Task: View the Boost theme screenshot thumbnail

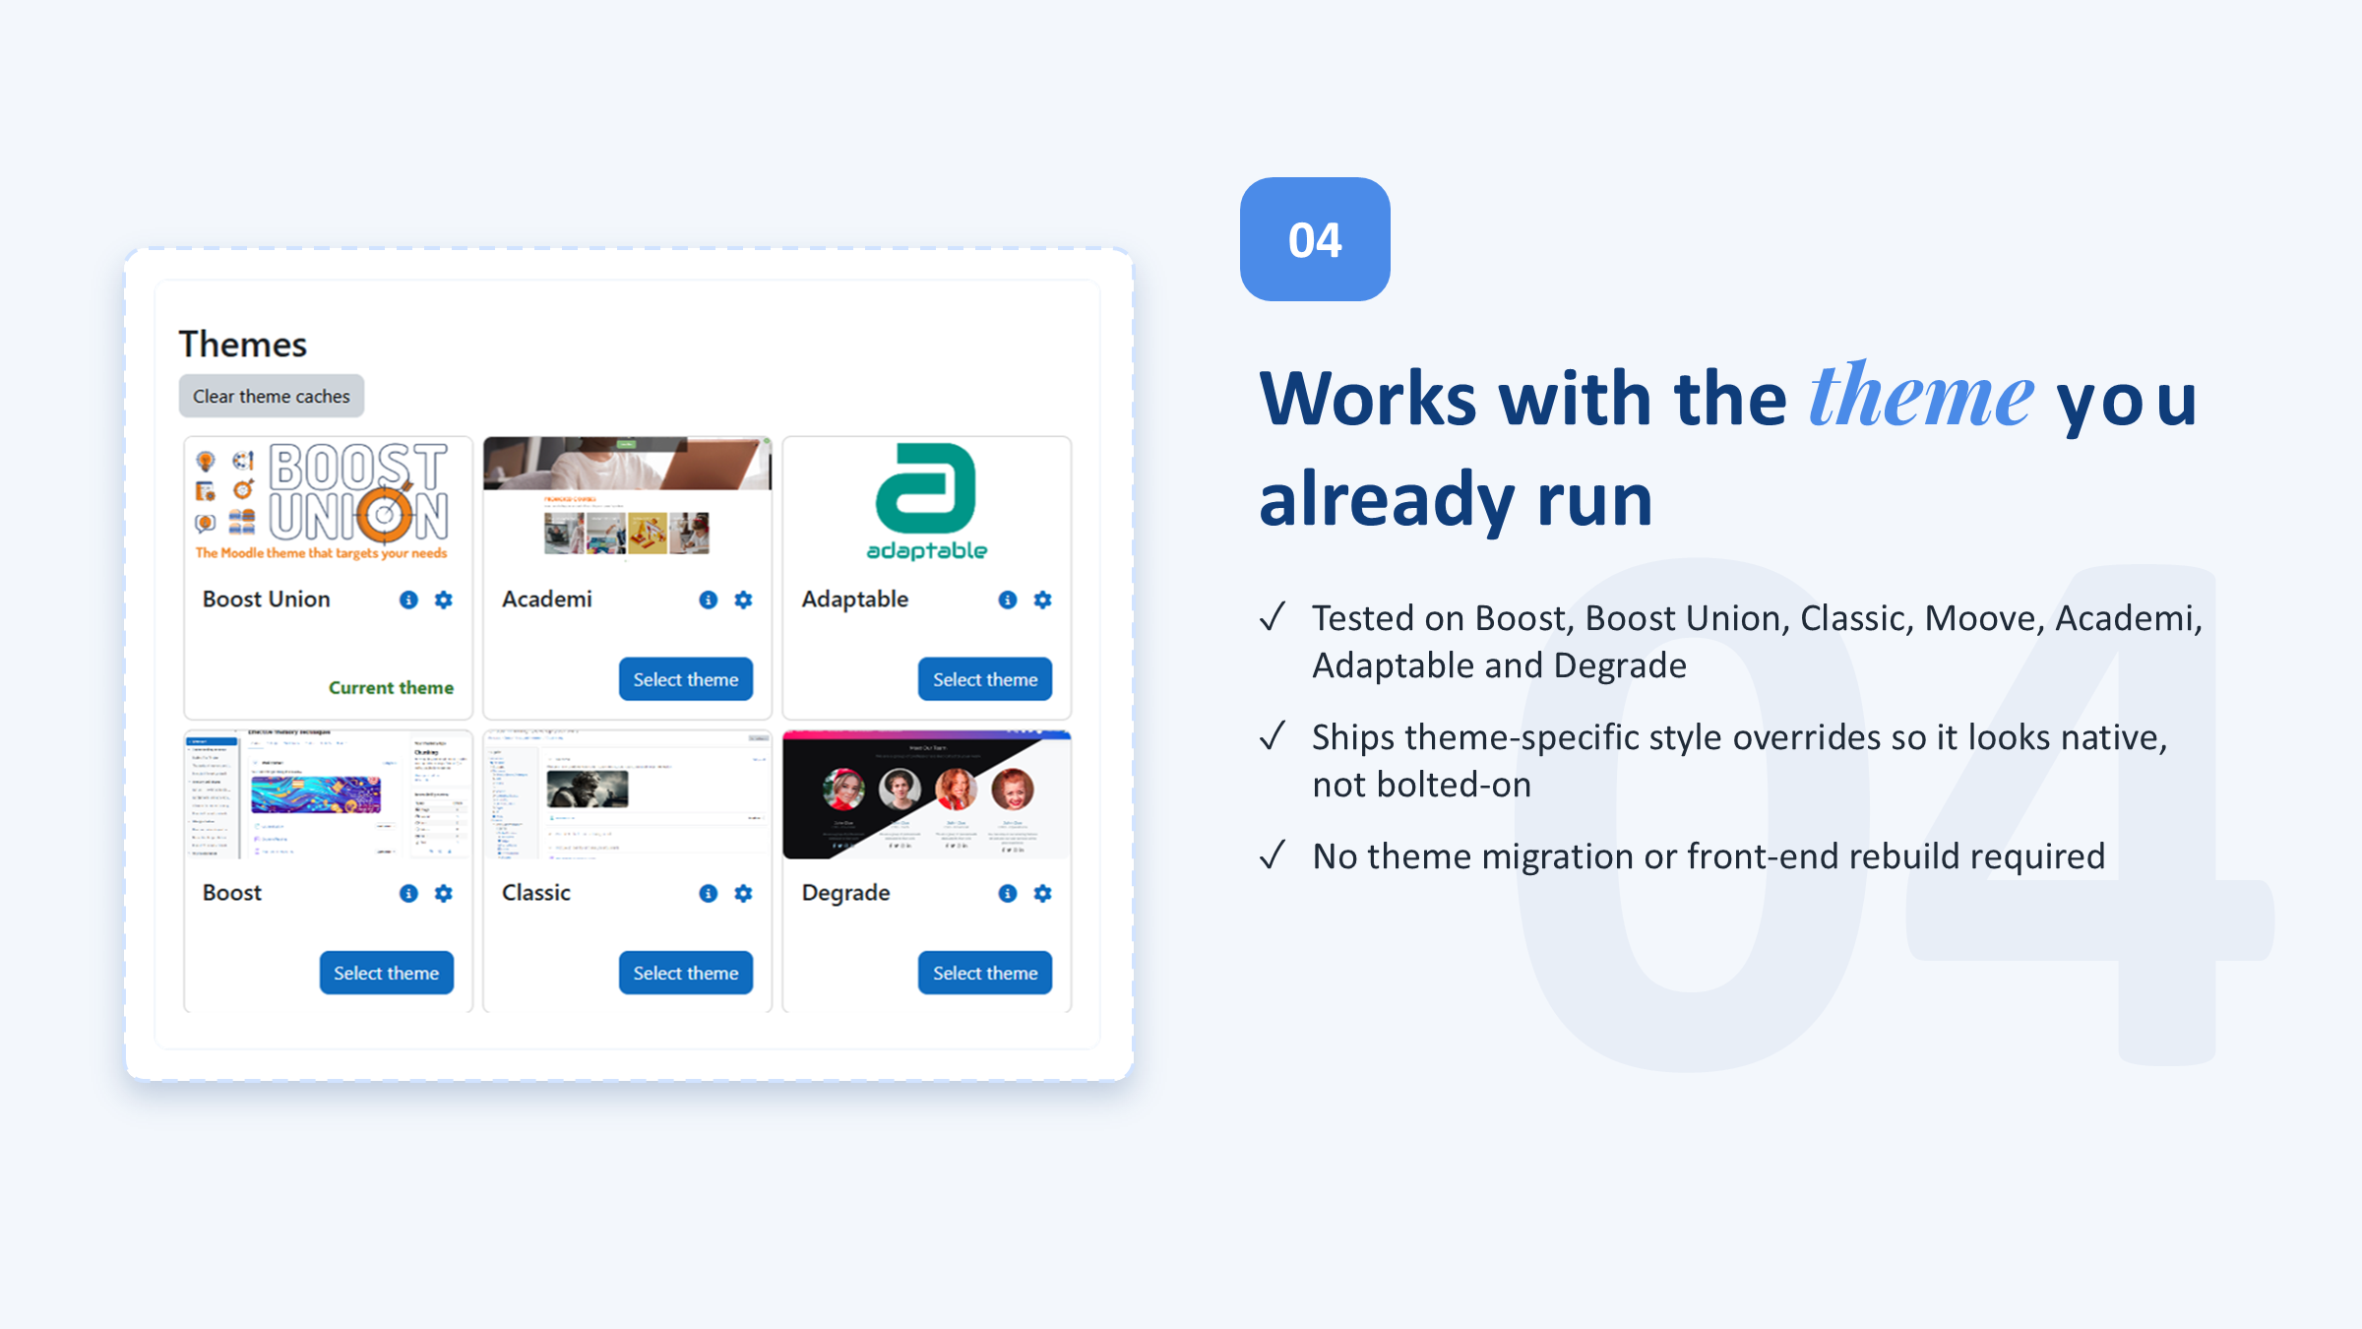Action: point(328,795)
